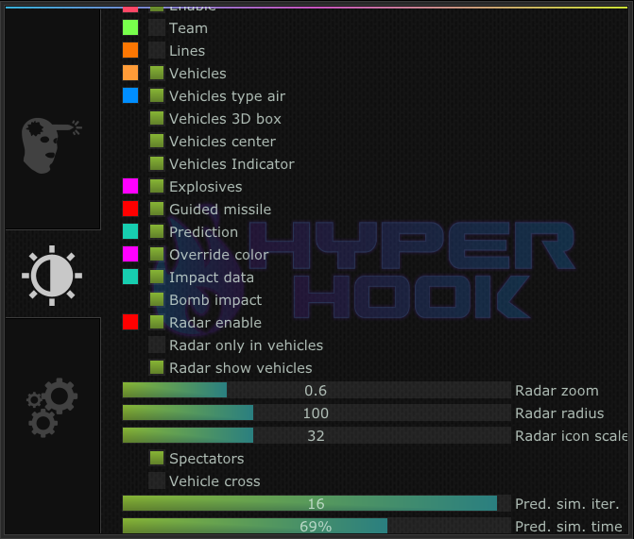Viewport: 634px width, 539px height.
Task: Click the Radar radius slider bar
Action: point(316,413)
